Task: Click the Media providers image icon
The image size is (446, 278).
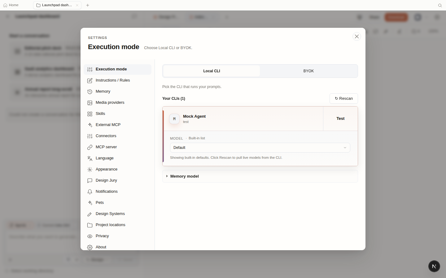Action: [x=90, y=103]
